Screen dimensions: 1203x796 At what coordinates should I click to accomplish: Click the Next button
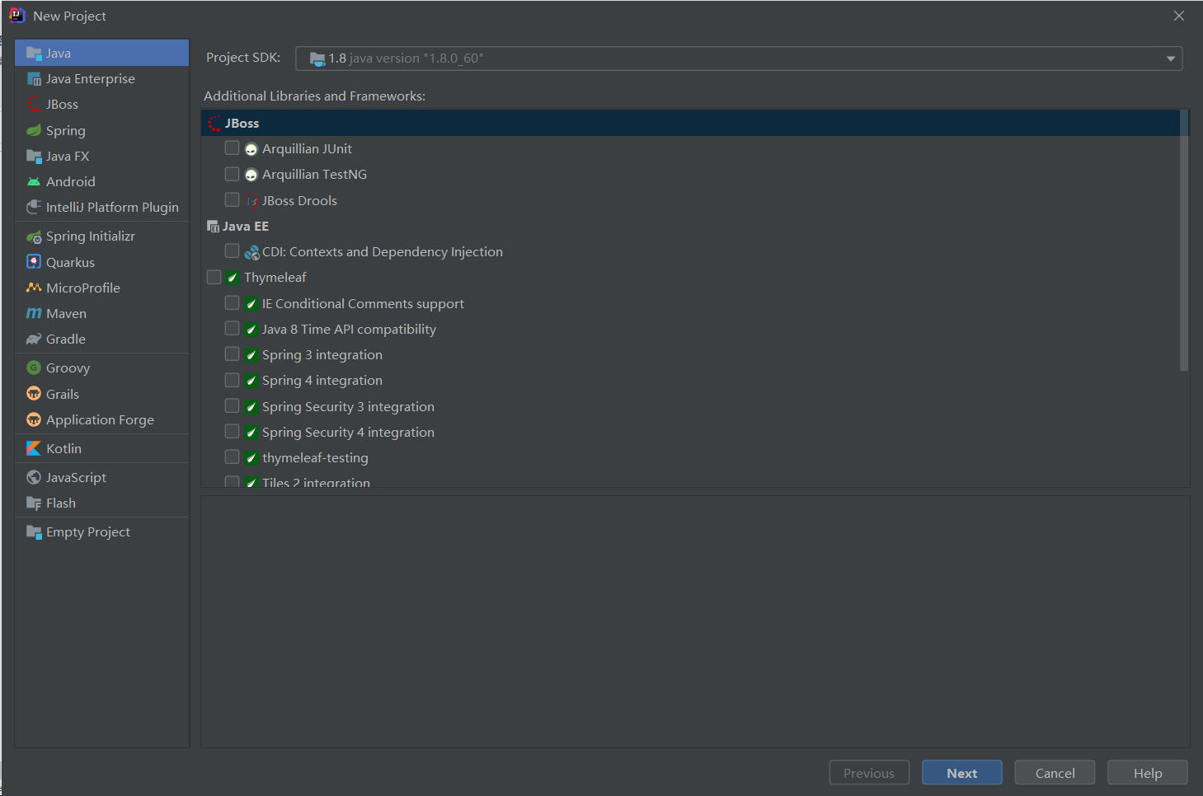coord(962,773)
